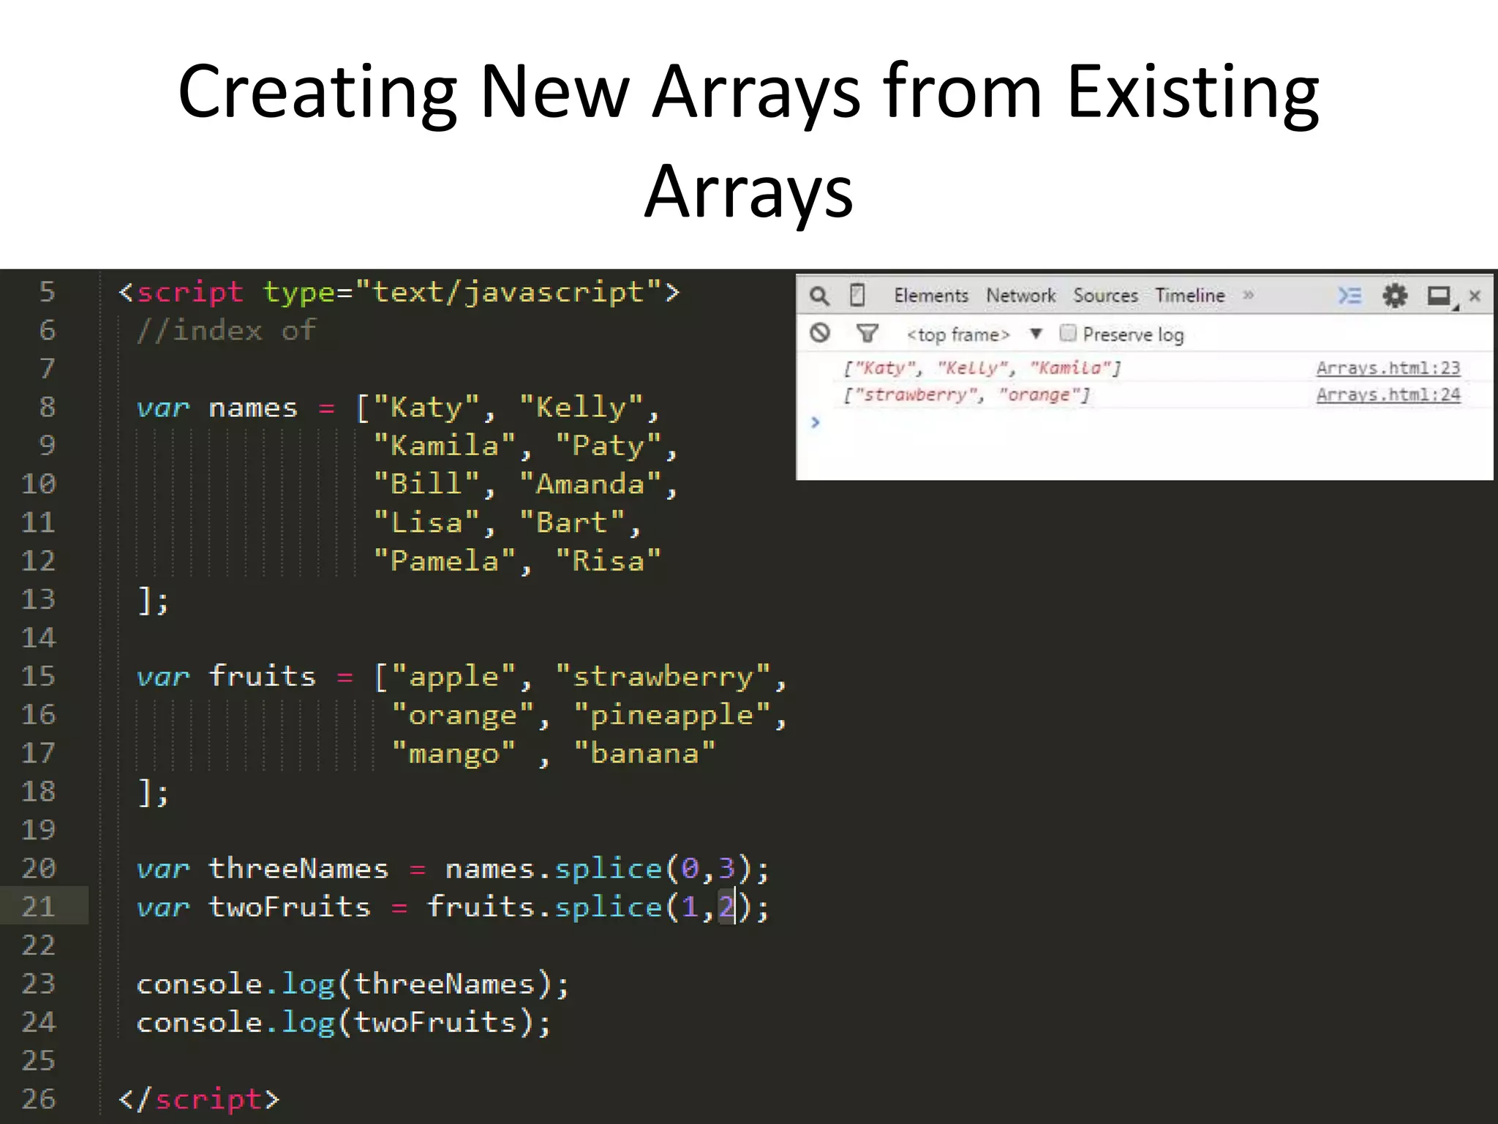The image size is (1498, 1124).
Task: Clear the console with the ban icon
Action: point(820,334)
